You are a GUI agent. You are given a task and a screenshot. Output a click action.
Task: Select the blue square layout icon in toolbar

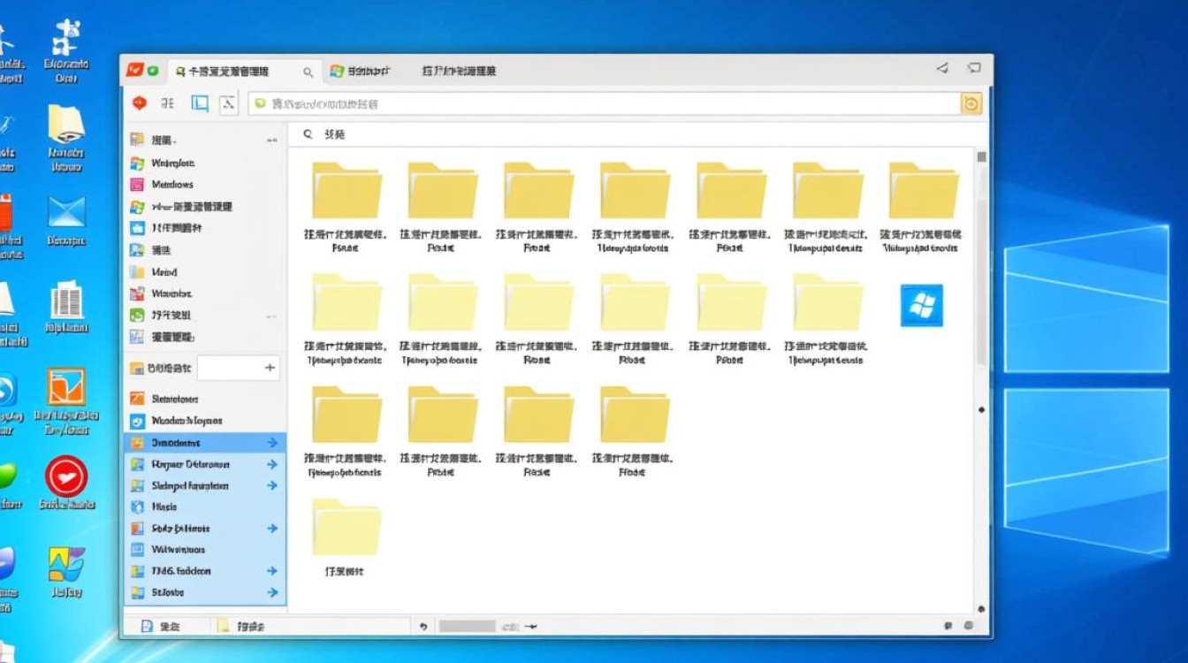click(200, 103)
